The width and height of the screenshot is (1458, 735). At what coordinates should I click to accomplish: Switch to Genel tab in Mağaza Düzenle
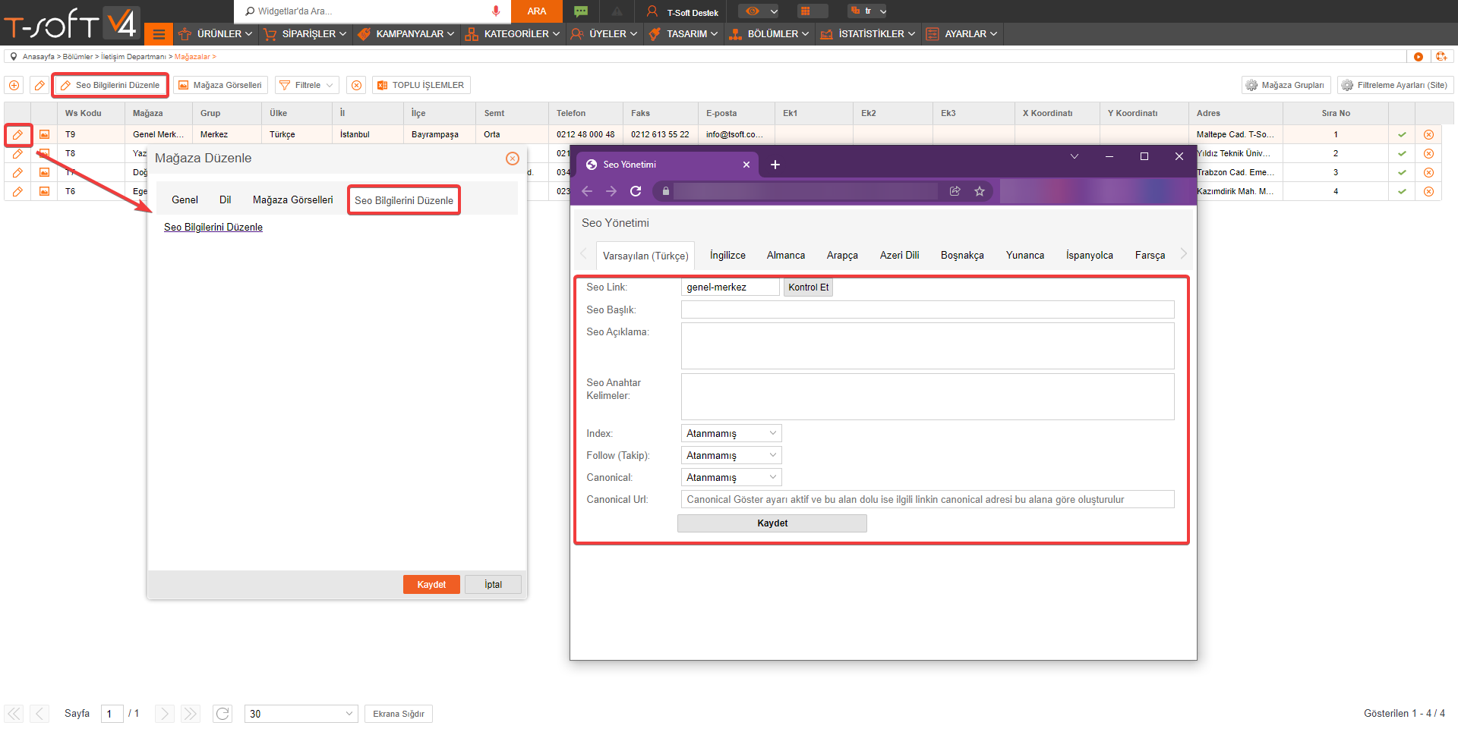pyautogui.click(x=185, y=199)
